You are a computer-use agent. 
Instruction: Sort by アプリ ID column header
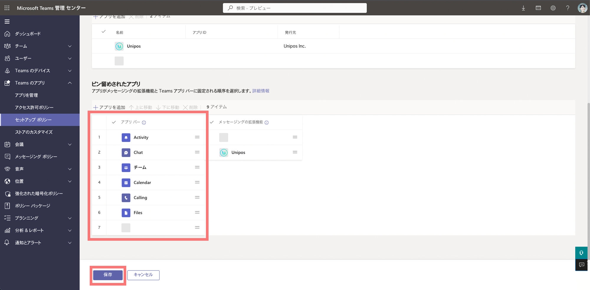pyautogui.click(x=199, y=32)
